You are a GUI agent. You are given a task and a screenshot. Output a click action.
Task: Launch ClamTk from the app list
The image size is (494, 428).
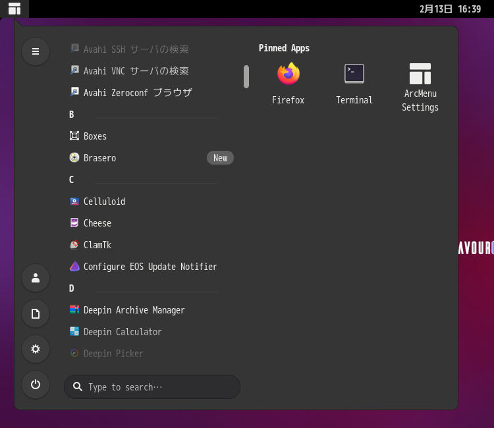[151, 245]
